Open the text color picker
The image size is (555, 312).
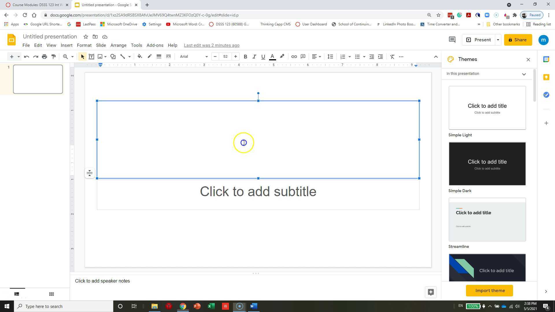click(x=272, y=56)
